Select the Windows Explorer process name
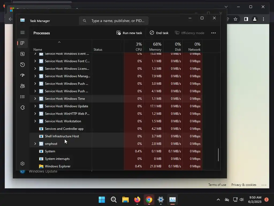 coord(58,166)
